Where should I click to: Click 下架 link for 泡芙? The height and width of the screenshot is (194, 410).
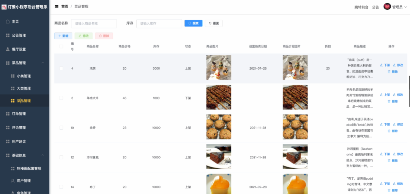pyautogui.click(x=385, y=65)
